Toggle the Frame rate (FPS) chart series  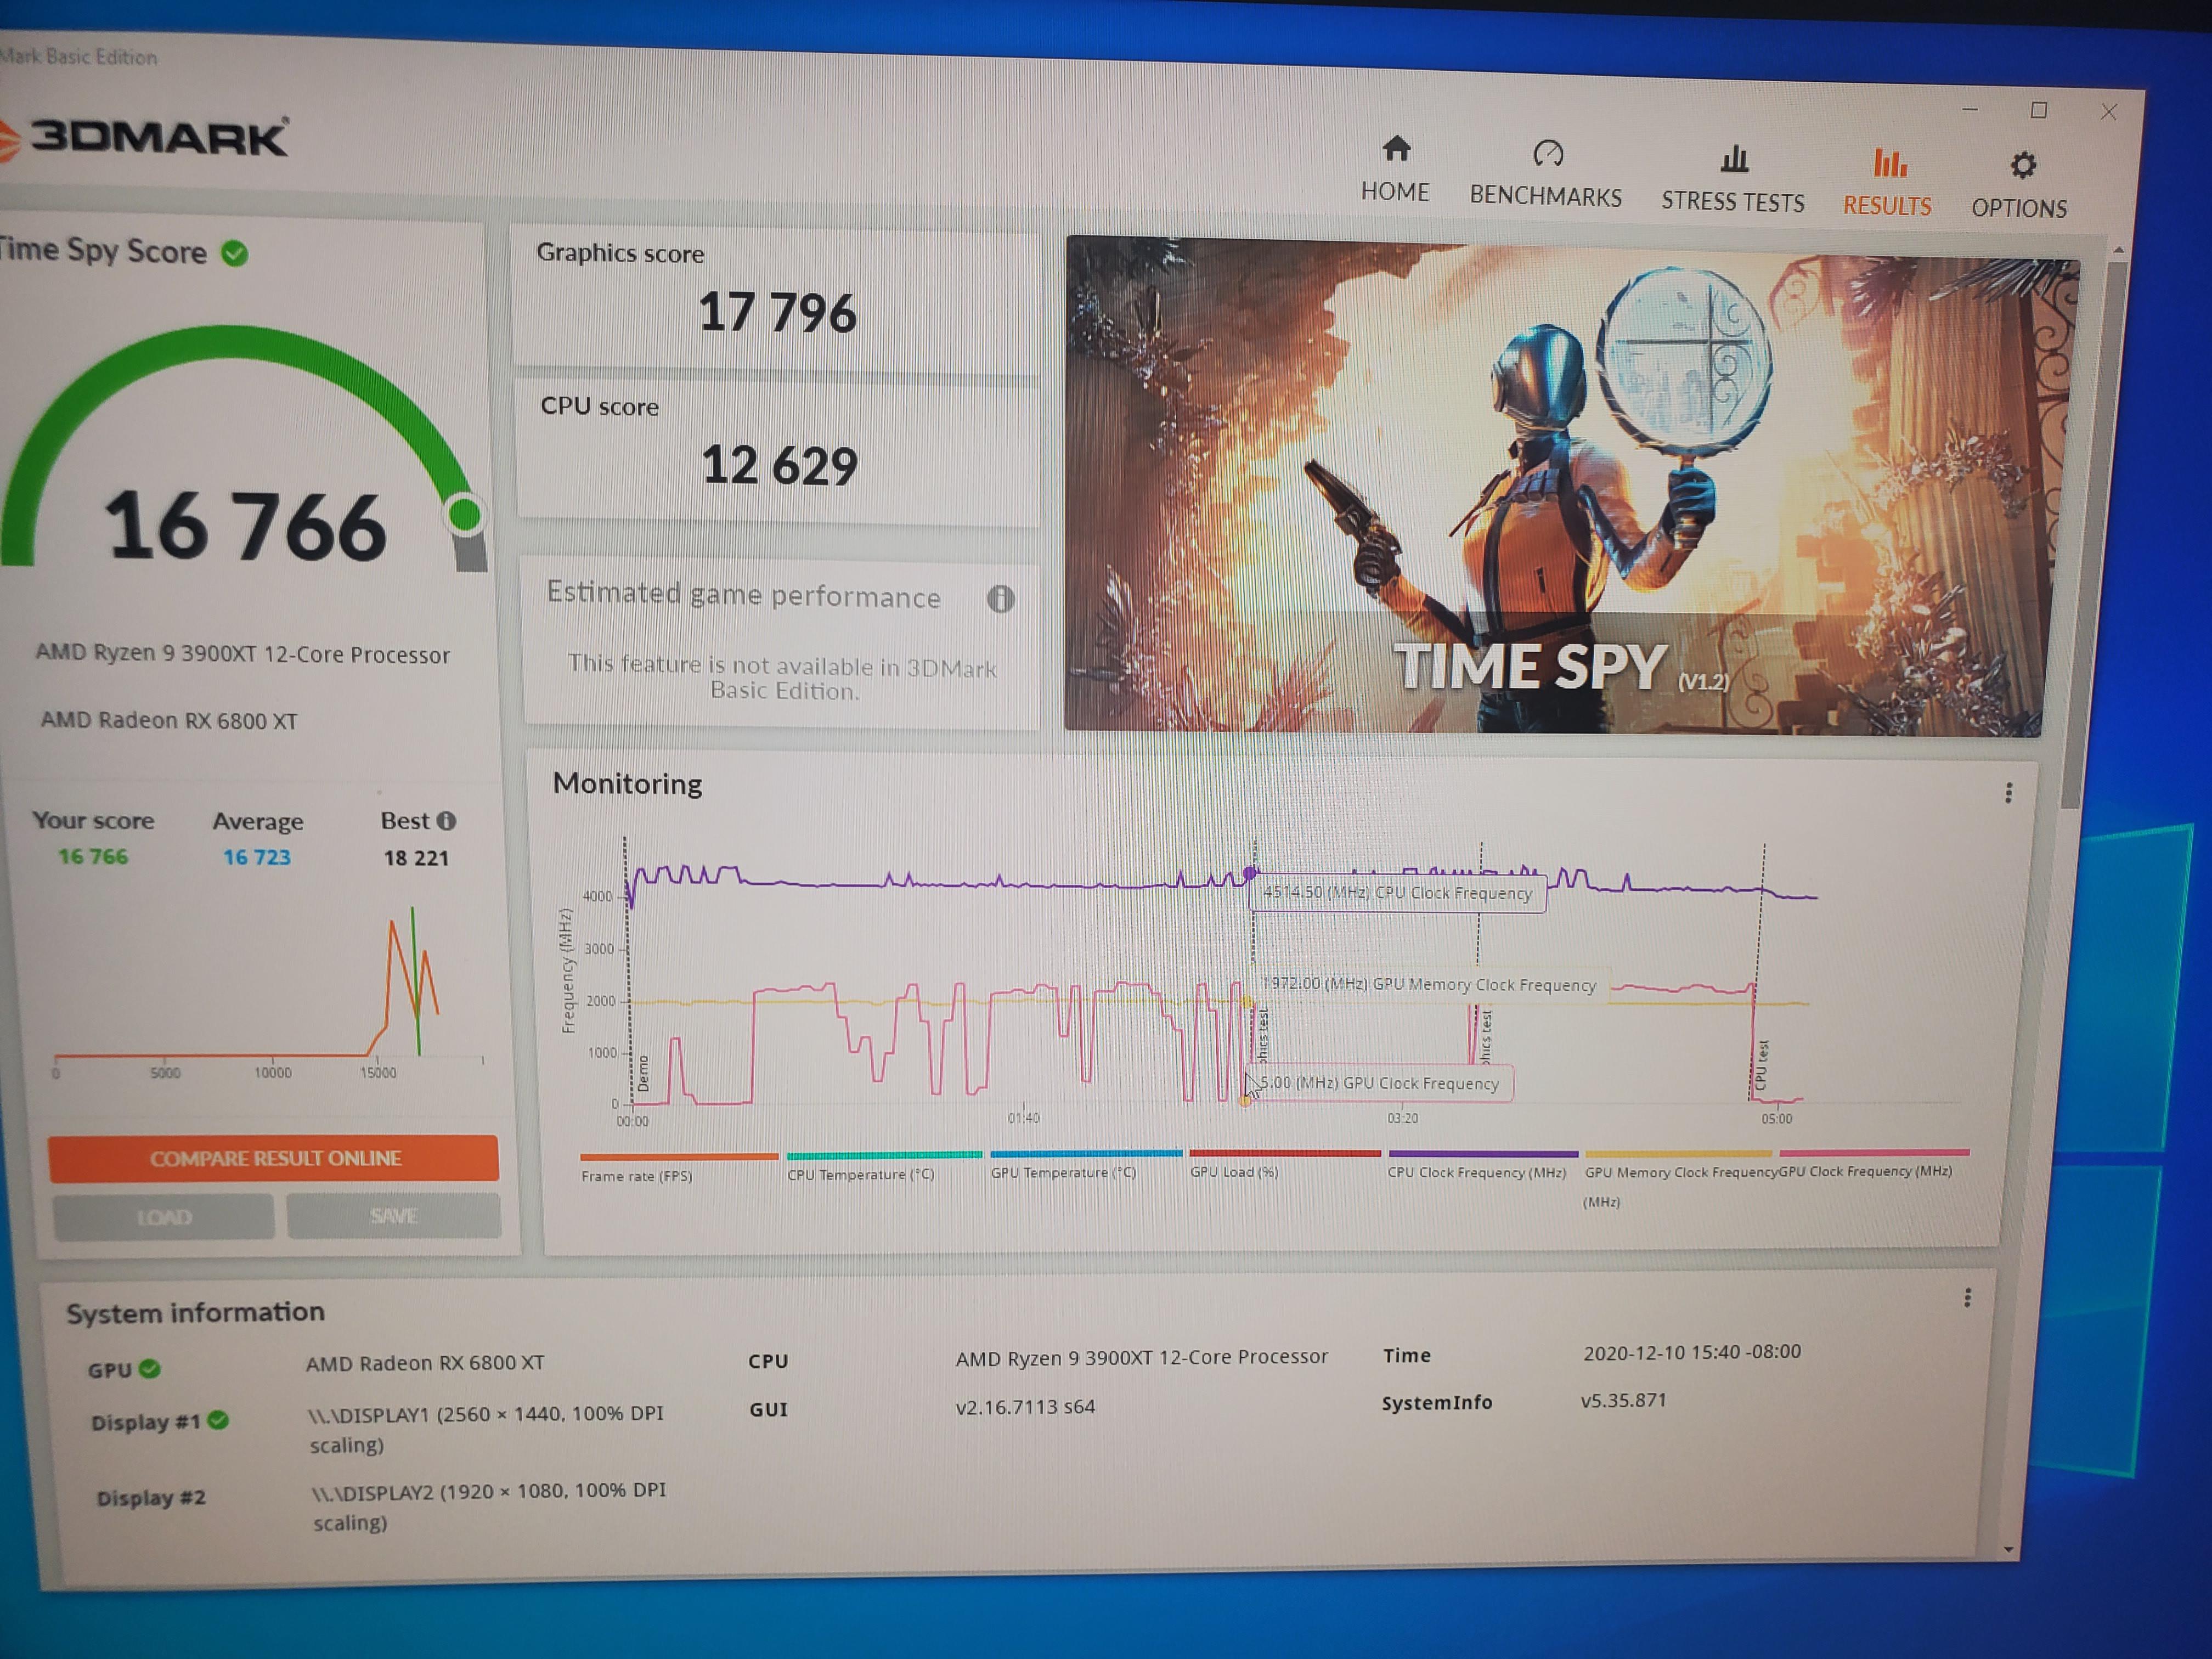[636, 1175]
